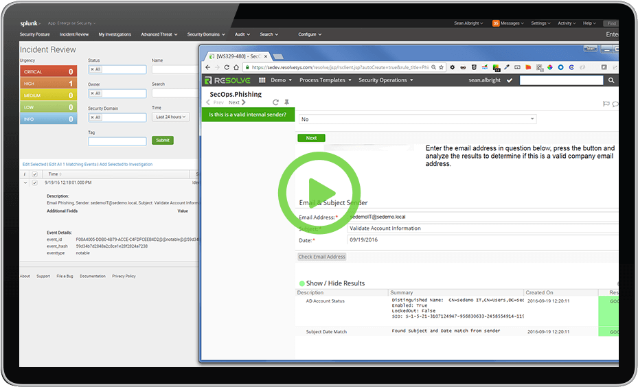Open the Documentation footer link

pos(92,277)
